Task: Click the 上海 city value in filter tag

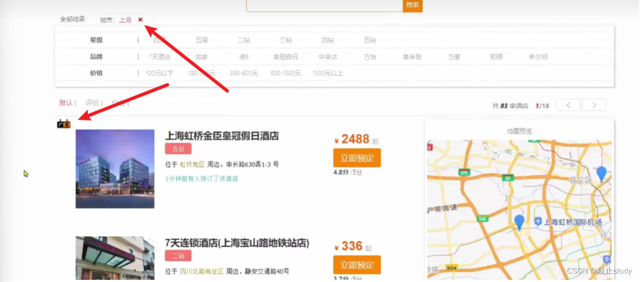Action: point(125,20)
